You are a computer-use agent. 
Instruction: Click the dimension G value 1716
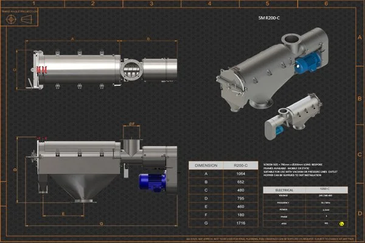[x=241, y=223]
